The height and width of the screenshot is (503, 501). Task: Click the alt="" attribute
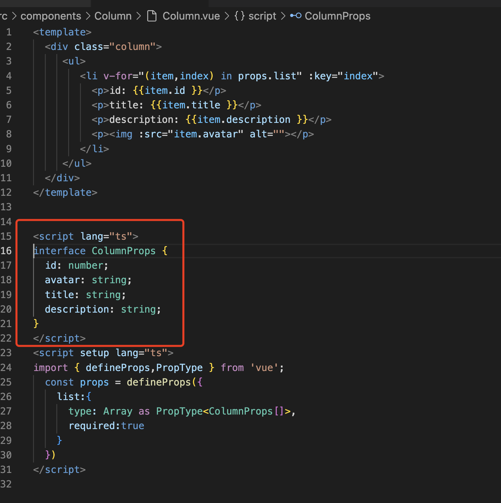(267, 134)
